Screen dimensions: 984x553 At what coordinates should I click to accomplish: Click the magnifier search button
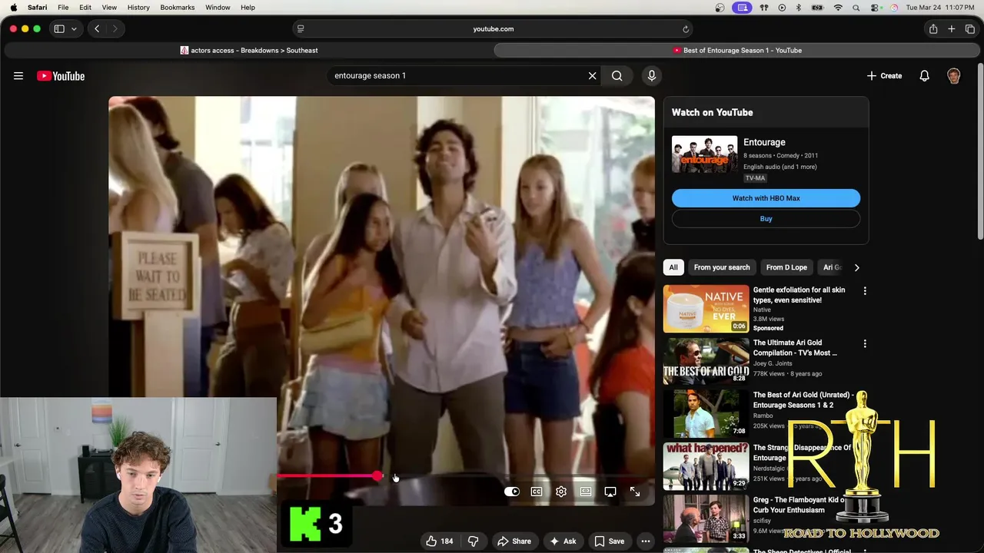(617, 76)
